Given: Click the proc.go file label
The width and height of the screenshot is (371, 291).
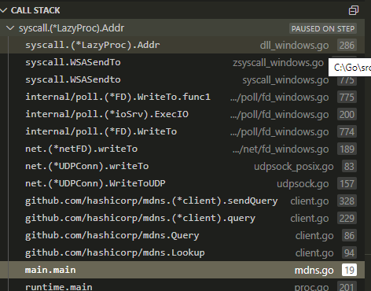Looking at the screenshot, I should click(x=311, y=287).
